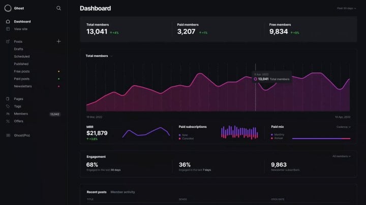The width and height of the screenshot is (366, 205).
Task: Go to Pages
Action: [18, 99]
